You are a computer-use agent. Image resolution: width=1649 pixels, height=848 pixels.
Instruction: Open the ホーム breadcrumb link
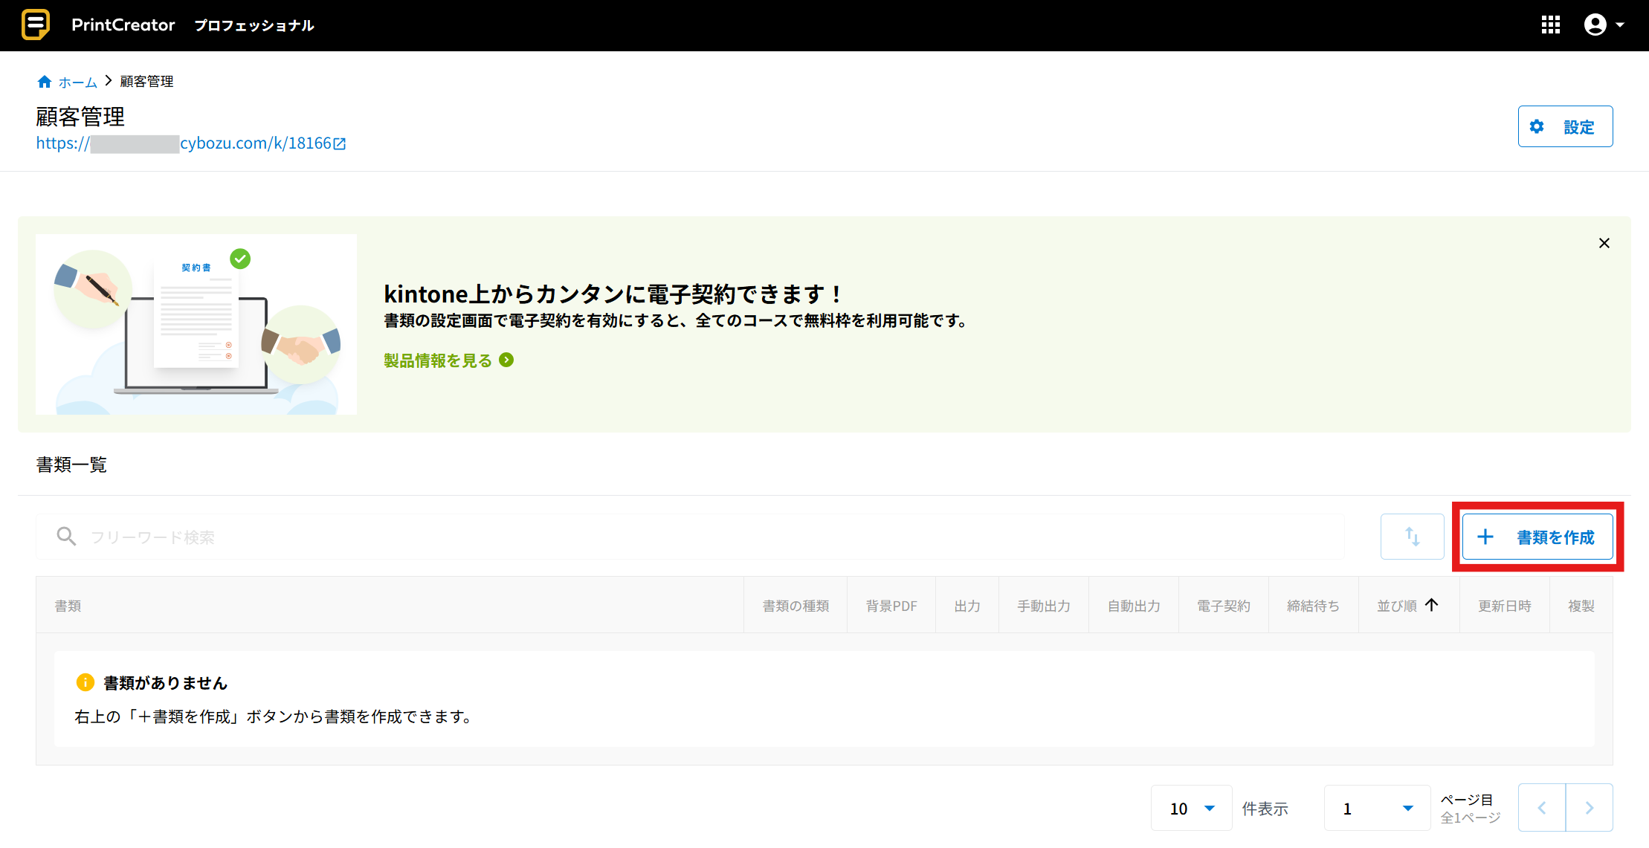[x=78, y=82]
